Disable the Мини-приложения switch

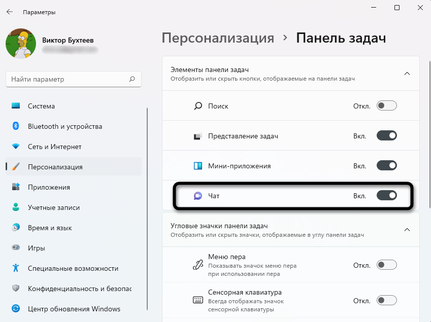pos(386,165)
